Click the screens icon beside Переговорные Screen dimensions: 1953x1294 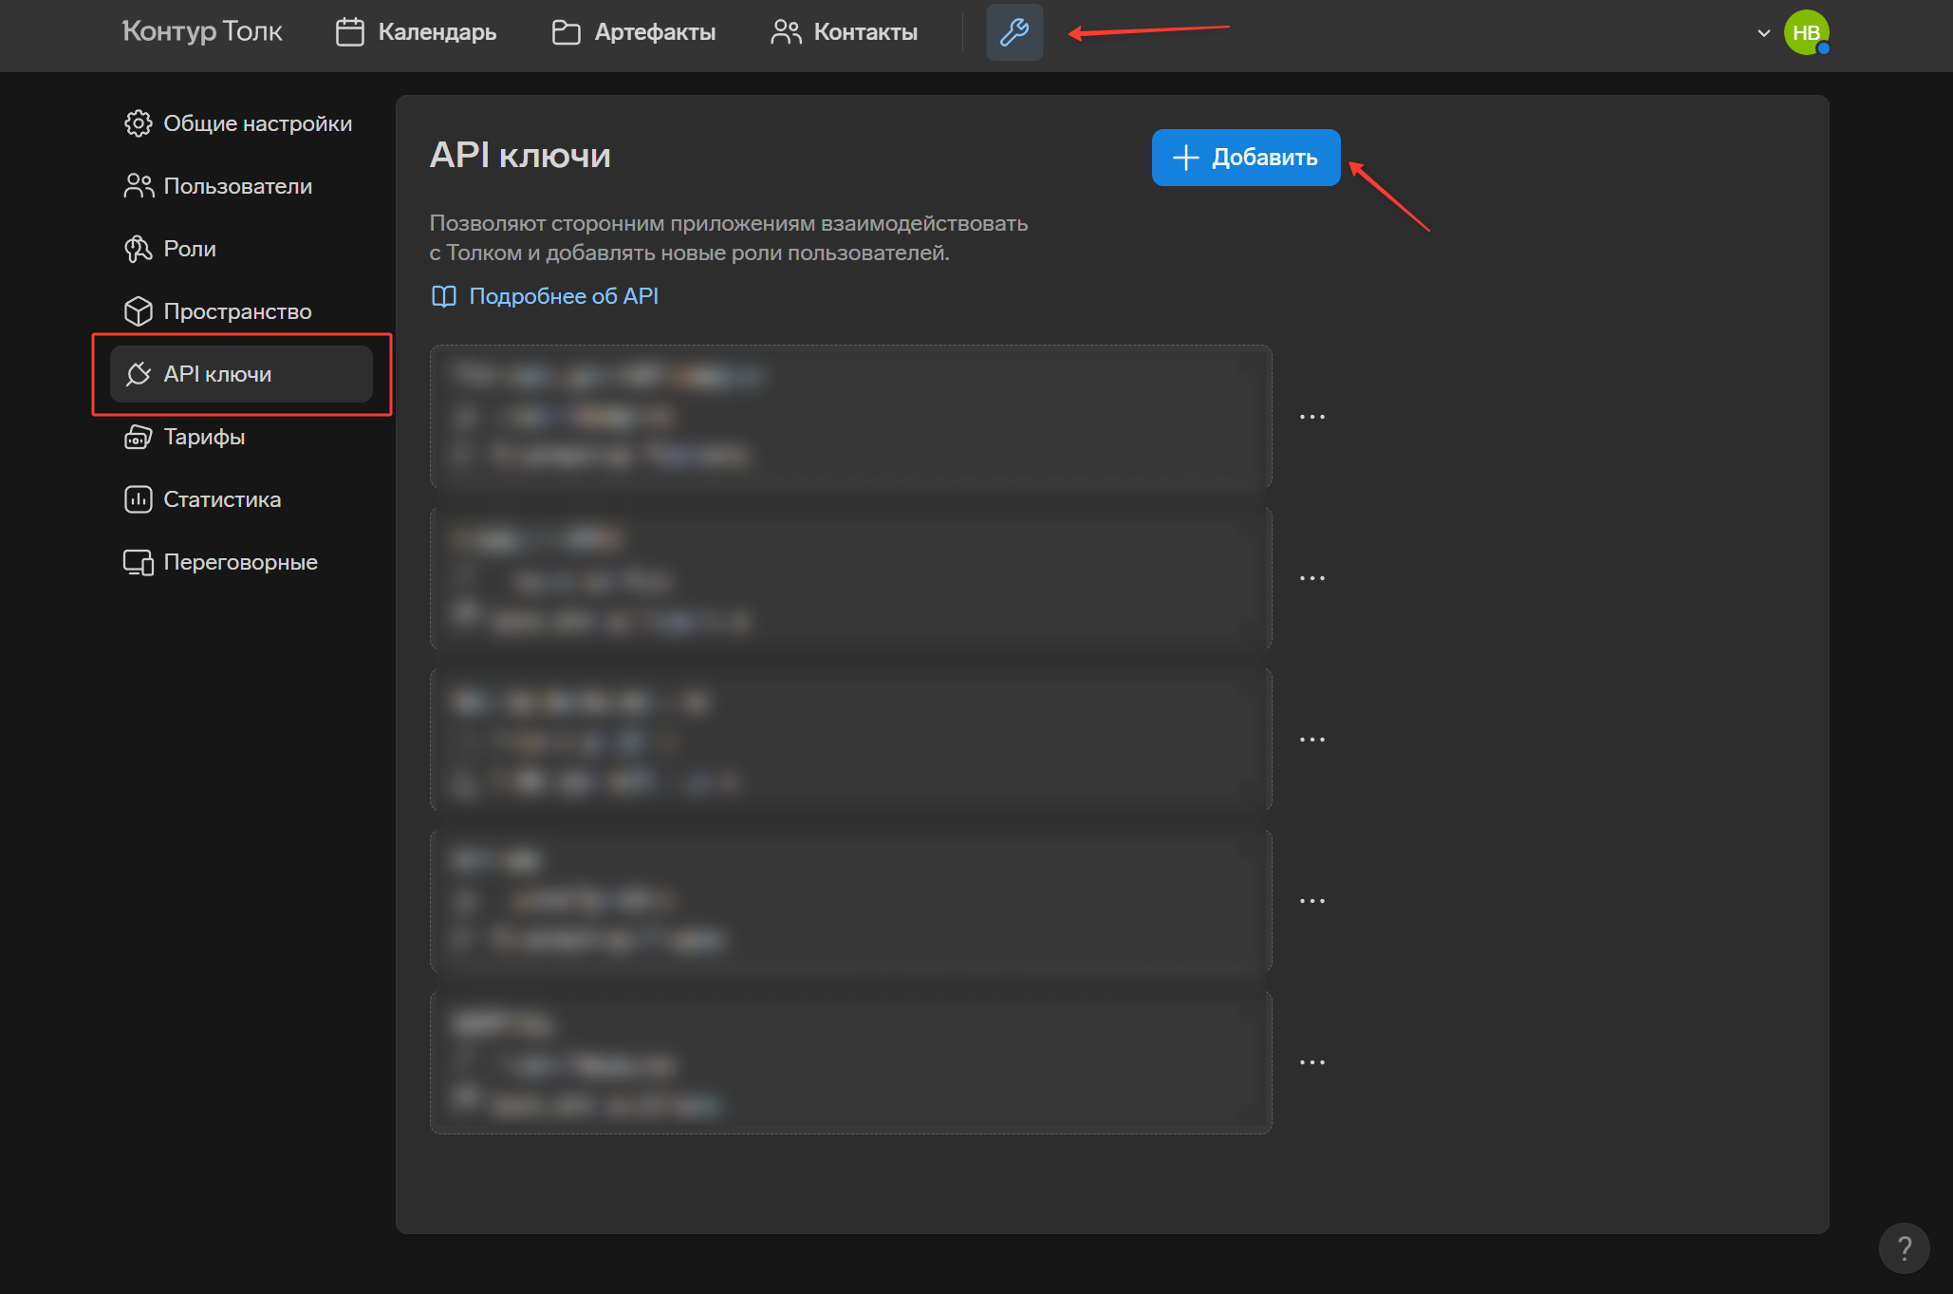coord(139,562)
